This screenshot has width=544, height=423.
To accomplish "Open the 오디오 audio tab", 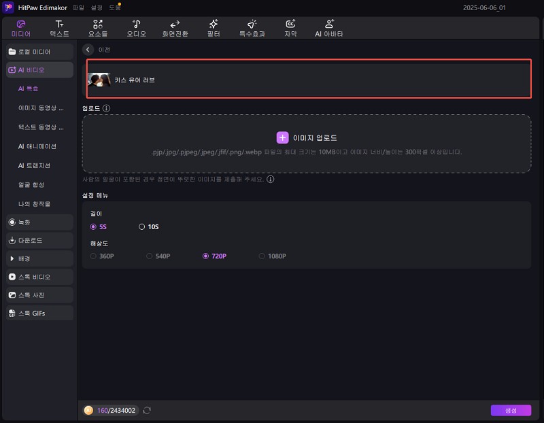I will pos(137,29).
